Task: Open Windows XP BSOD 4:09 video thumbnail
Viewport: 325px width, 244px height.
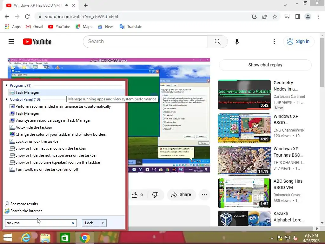Action: pos(244,128)
